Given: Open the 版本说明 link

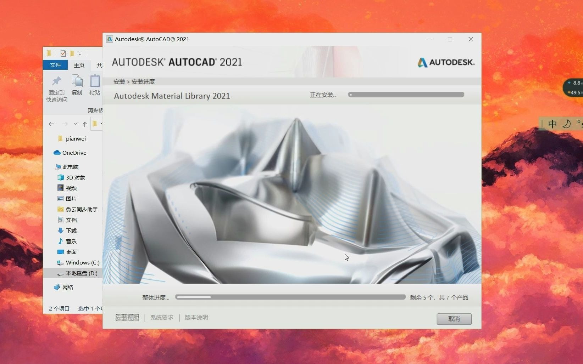Looking at the screenshot, I should [196, 318].
